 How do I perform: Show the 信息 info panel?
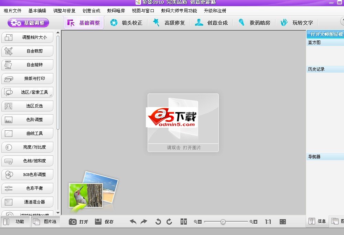[317, 221]
